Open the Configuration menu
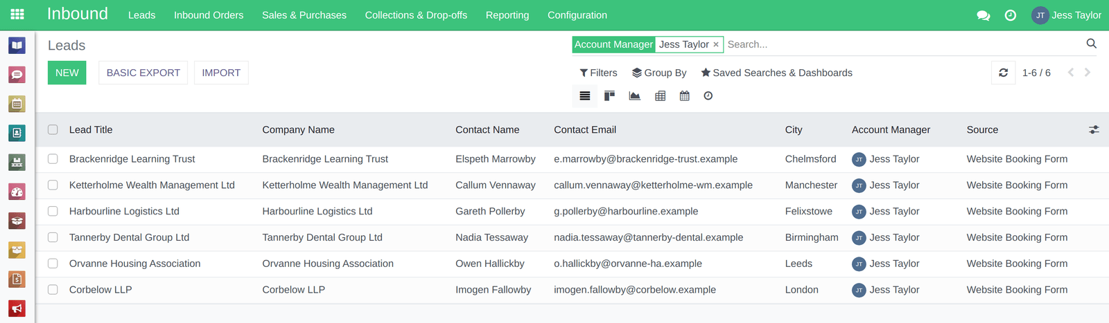The width and height of the screenshot is (1109, 323). click(x=577, y=15)
